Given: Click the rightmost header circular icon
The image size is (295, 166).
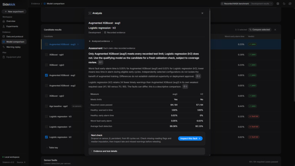Looking at the screenshot, I should pos(290,4).
